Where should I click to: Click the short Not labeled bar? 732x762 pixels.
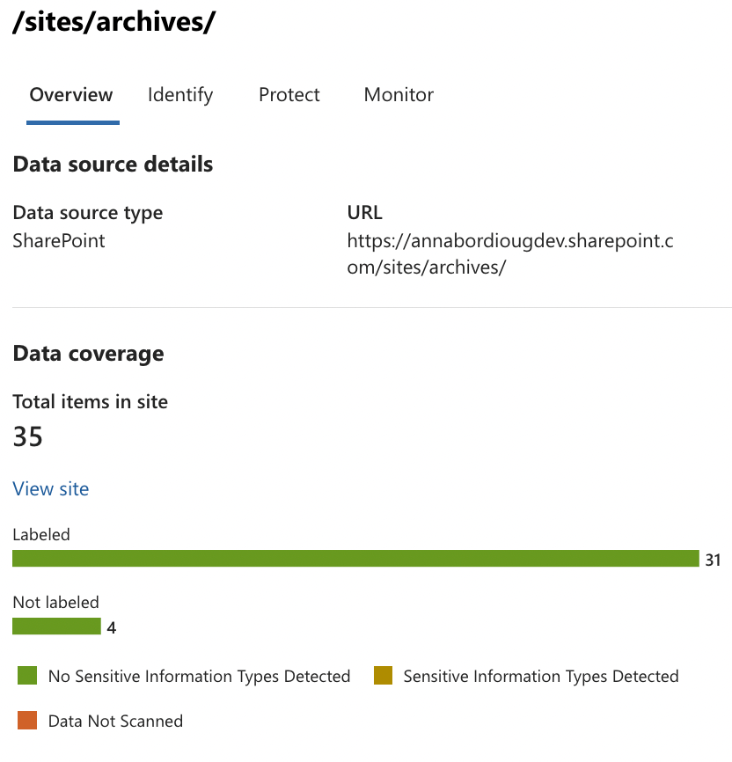pyautogui.click(x=56, y=626)
